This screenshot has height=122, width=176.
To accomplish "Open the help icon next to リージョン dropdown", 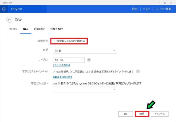I will [89, 60].
